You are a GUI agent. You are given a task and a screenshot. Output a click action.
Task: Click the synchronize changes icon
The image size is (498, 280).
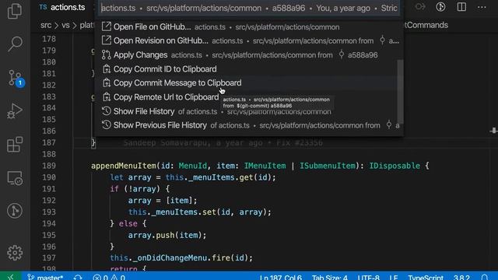[x=78, y=277]
